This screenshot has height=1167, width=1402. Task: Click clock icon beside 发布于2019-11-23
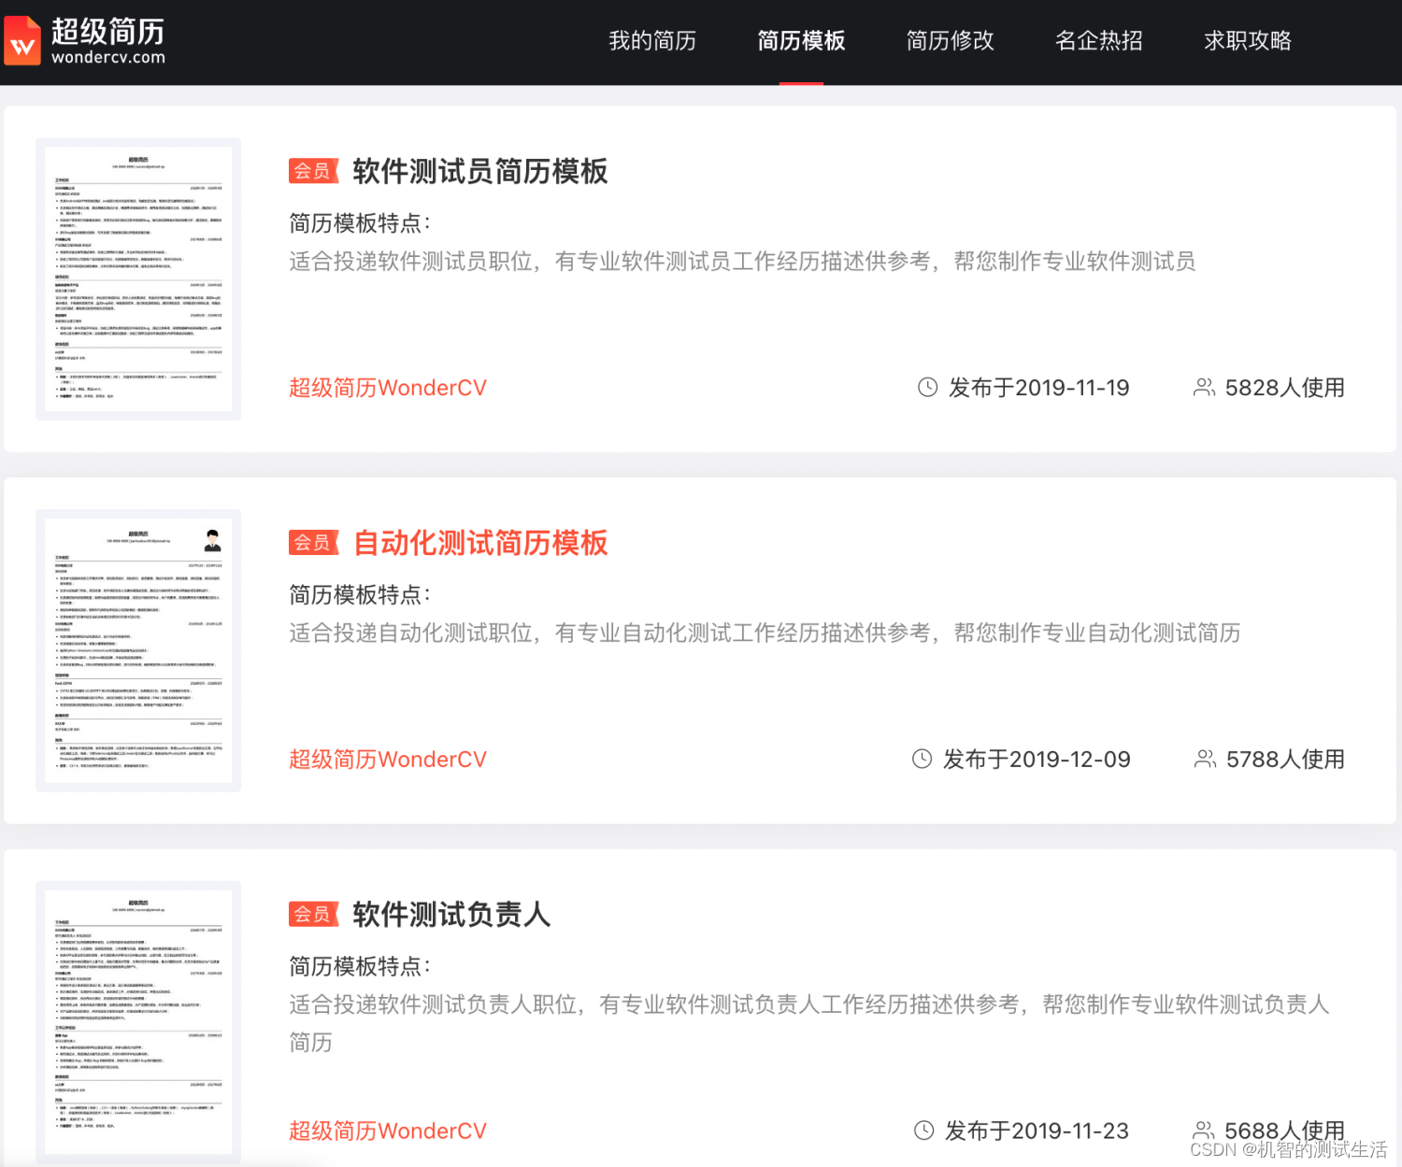tap(923, 1131)
